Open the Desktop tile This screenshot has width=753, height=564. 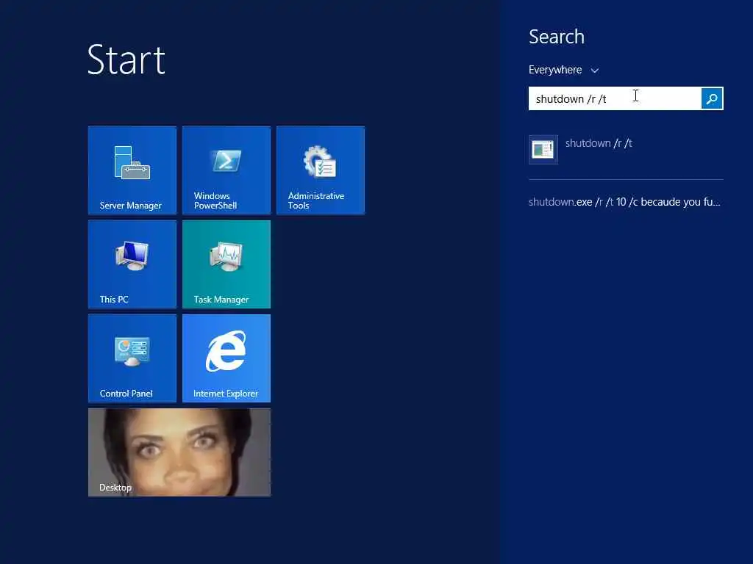pos(179,452)
